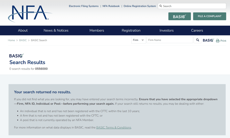Click the BASIC logo above Search Results
This screenshot has height=138, width=230.
(16, 56)
